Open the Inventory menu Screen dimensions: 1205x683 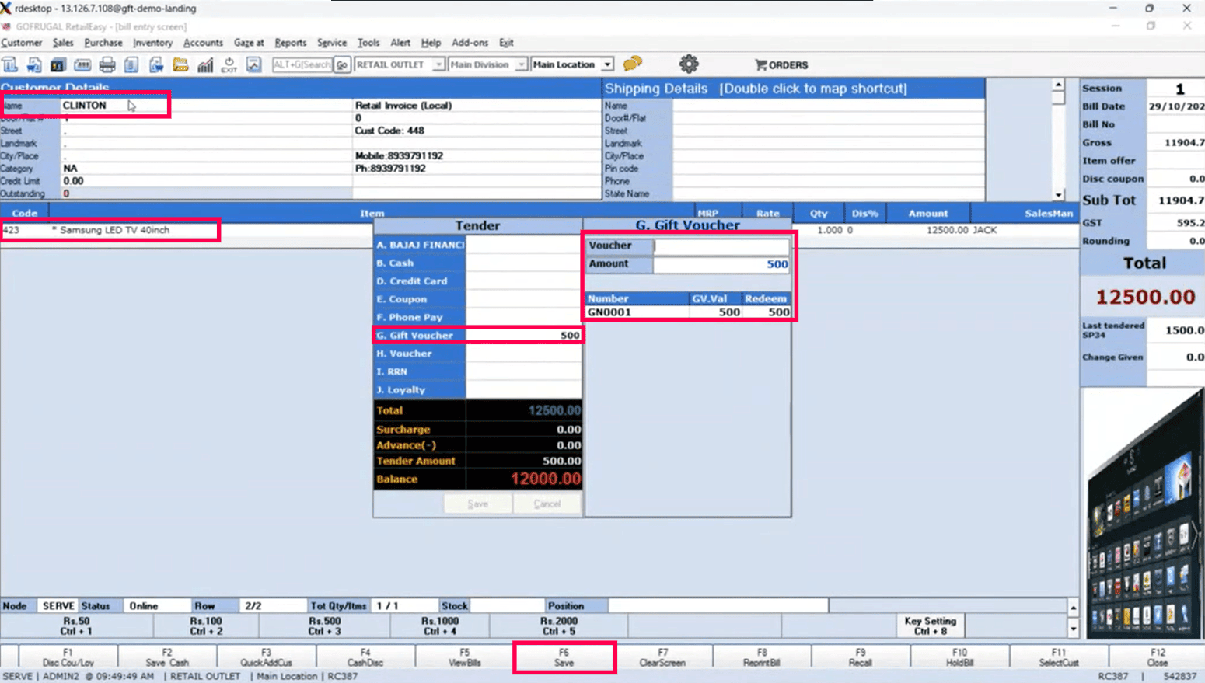[152, 43]
